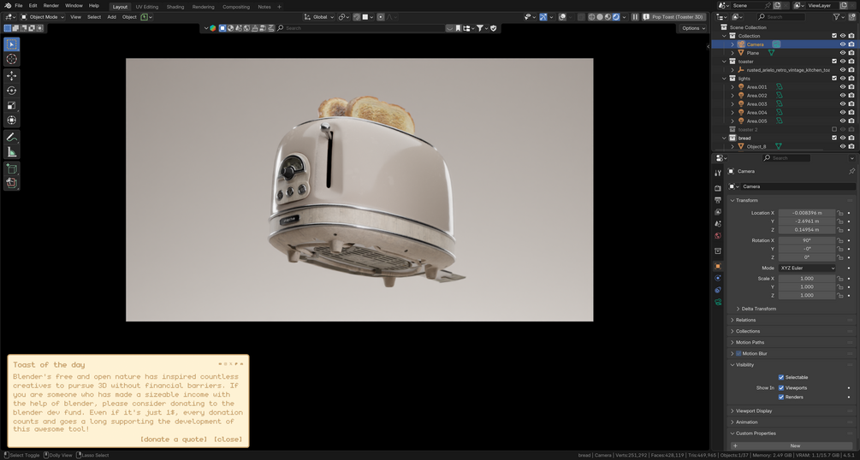Screen dimensions: 860x460
Task: Open the XYZ Euler rotation mode dropdown
Action: pyautogui.click(x=807, y=268)
